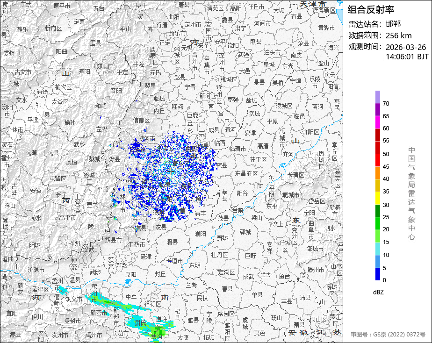The height and width of the screenshot is (343, 432).
Task: Click the 禹州市 map label
Action: [94, 335]
